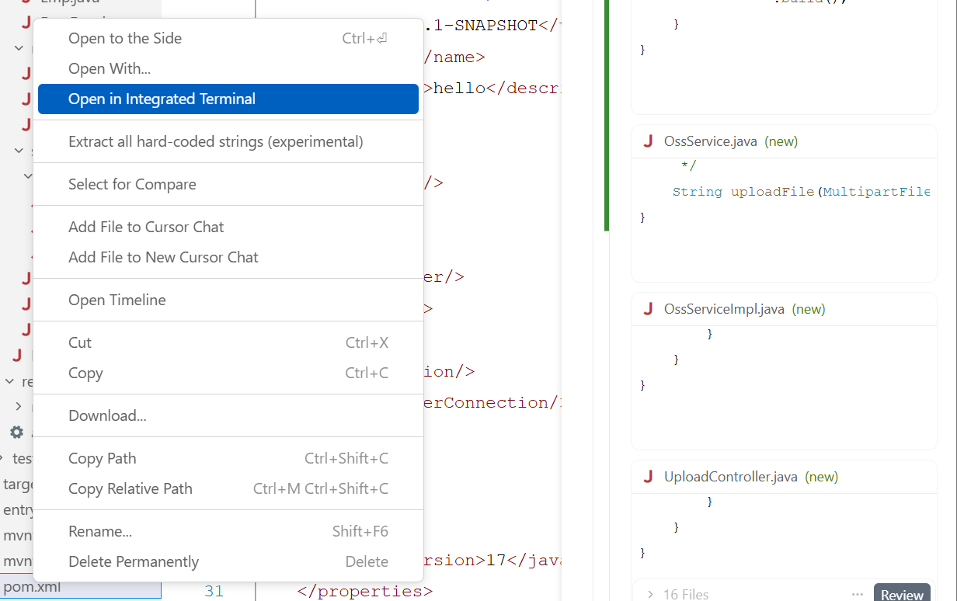Click the Java icon of OssService.java card
The width and height of the screenshot is (957, 601).
click(x=648, y=141)
